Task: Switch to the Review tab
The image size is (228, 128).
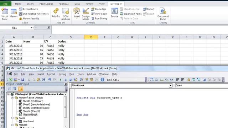Action: 89,4
